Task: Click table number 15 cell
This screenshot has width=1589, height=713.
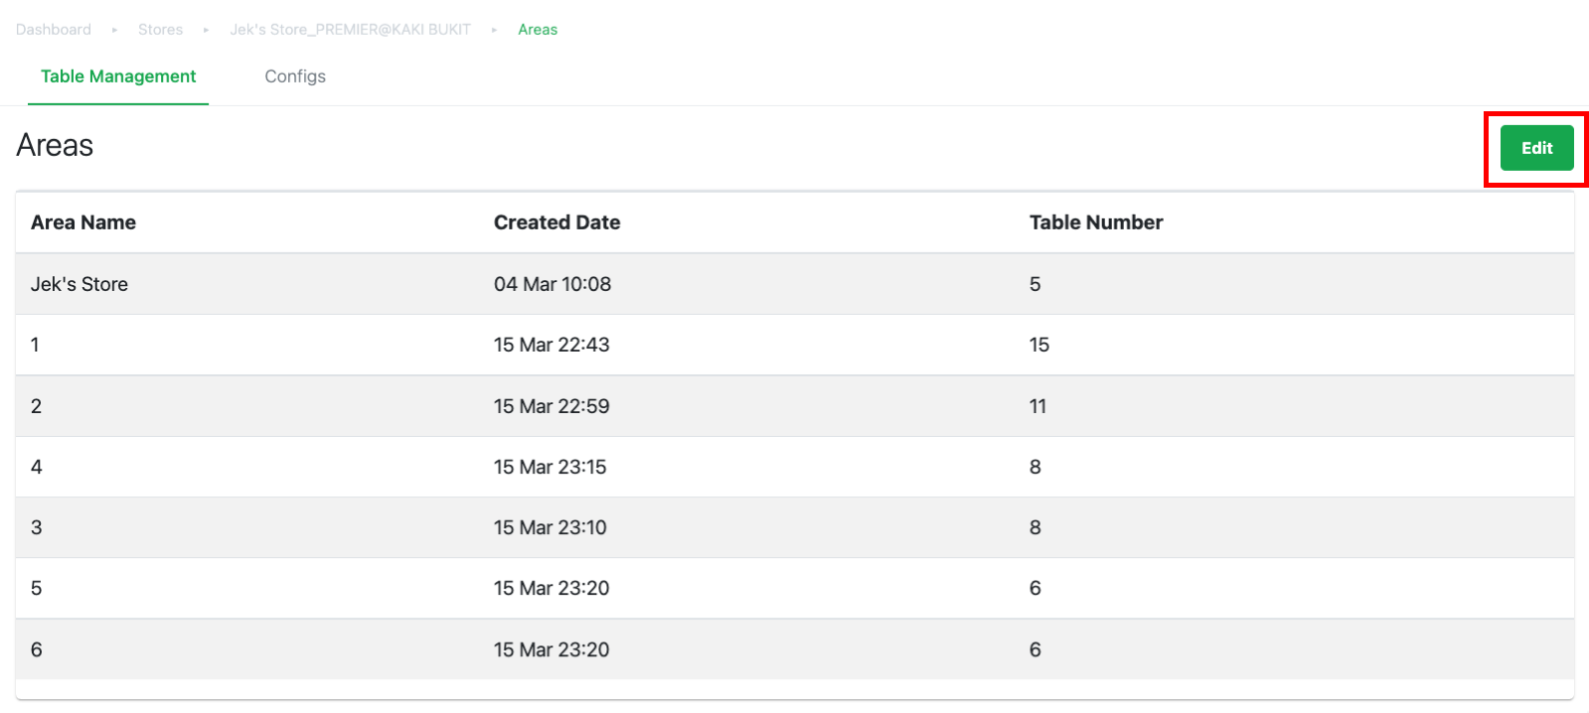Action: tap(1039, 345)
